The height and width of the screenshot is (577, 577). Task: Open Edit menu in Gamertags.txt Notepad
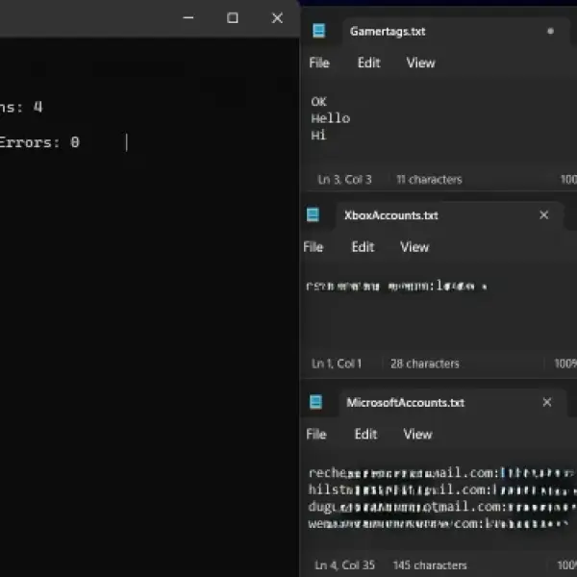point(368,63)
